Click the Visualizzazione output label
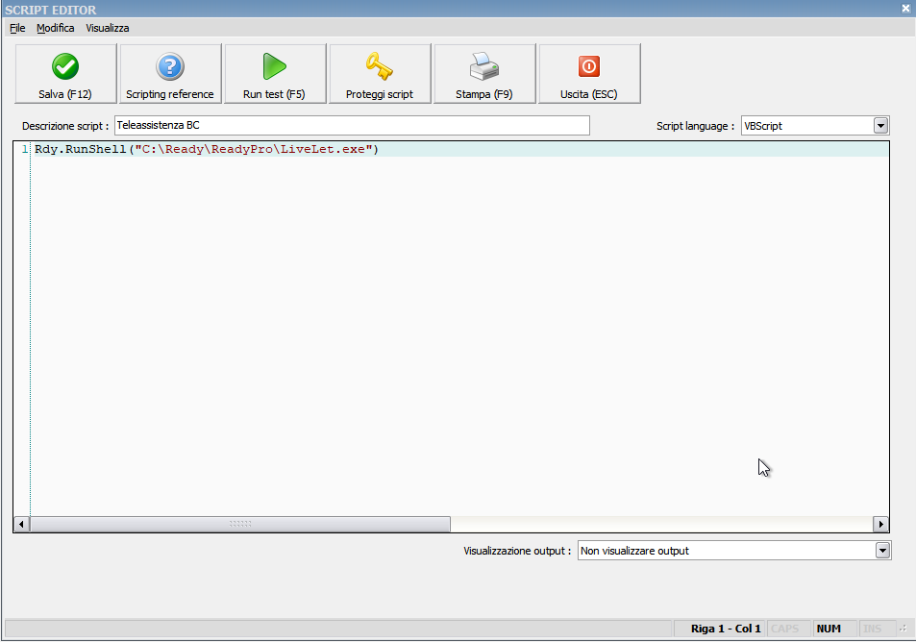 pyautogui.click(x=517, y=551)
